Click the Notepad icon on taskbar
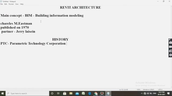The width and height of the screenshot is (172, 96). click(108, 93)
